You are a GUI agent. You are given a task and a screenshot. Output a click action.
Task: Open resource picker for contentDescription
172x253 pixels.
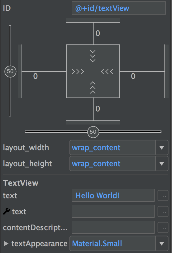point(163,228)
